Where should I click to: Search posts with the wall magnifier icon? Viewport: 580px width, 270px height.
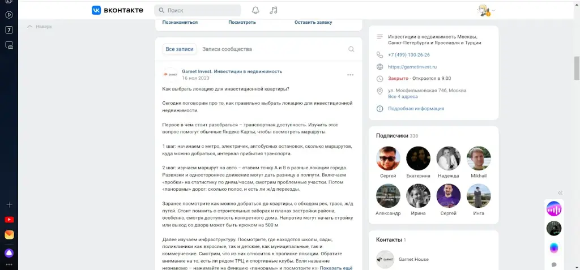point(351,49)
